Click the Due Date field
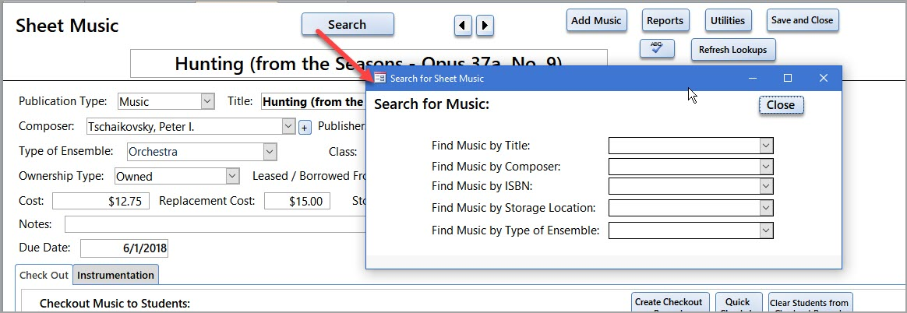 coord(124,248)
